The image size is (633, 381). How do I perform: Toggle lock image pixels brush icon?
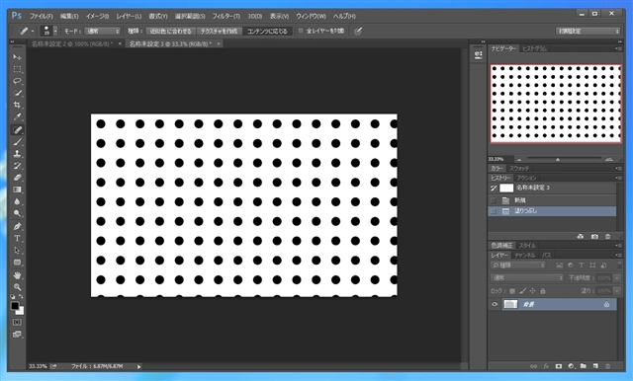tap(522, 291)
